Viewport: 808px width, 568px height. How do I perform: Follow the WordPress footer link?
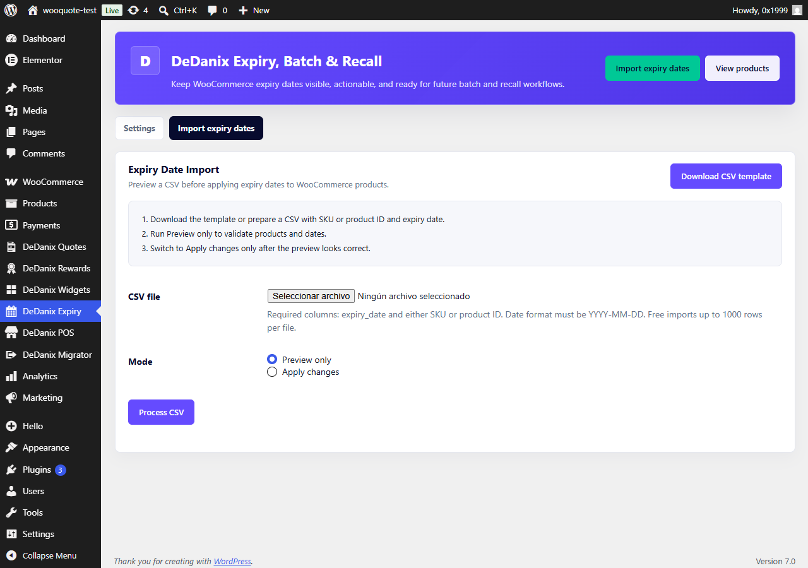[x=232, y=561]
